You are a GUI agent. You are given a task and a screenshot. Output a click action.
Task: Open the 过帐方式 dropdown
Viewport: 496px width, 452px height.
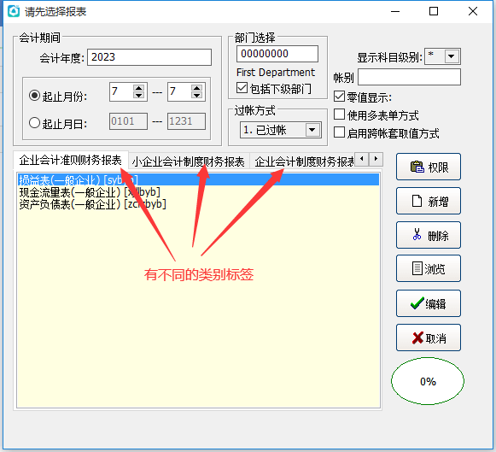(312, 130)
